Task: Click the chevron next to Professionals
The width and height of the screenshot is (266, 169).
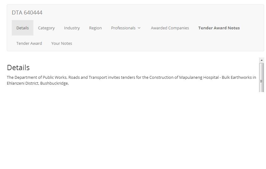Action: (139, 28)
